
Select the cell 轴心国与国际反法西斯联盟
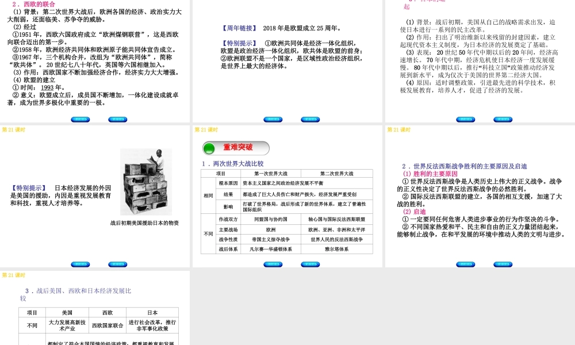[x=336, y=219]
